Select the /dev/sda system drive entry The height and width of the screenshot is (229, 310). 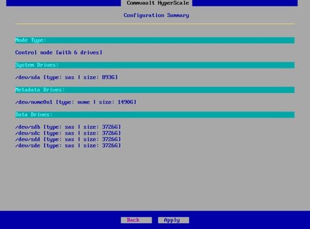[67, 77]
